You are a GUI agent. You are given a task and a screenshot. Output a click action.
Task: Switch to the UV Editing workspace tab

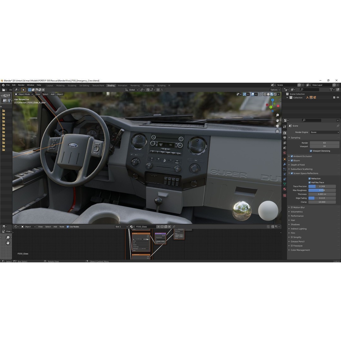point(84,86)
